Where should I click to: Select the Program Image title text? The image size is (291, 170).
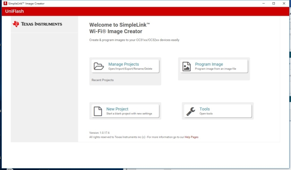(x=209, y=64)
